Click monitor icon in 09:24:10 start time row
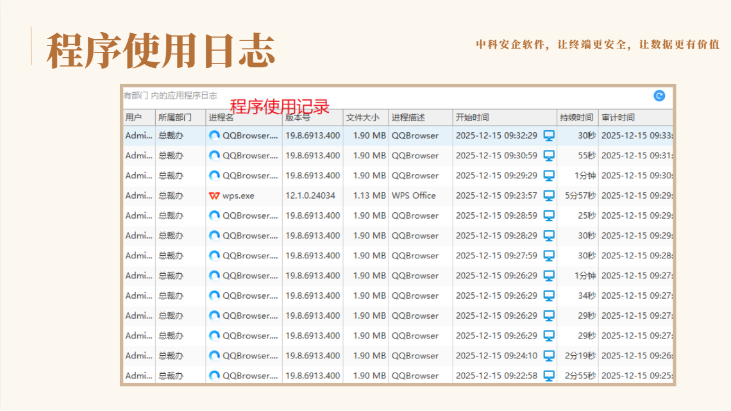This screenshot has height=411, width=731. click(549, 356)
